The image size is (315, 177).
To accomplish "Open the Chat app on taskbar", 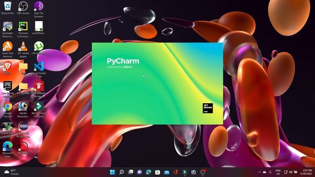I will click(x=139, y=172).
